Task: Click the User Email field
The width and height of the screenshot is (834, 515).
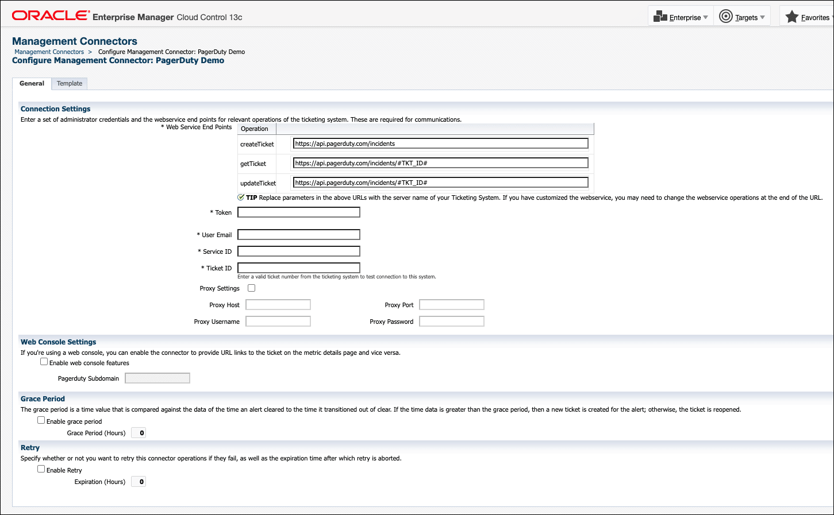Action: tap(298, 234)
